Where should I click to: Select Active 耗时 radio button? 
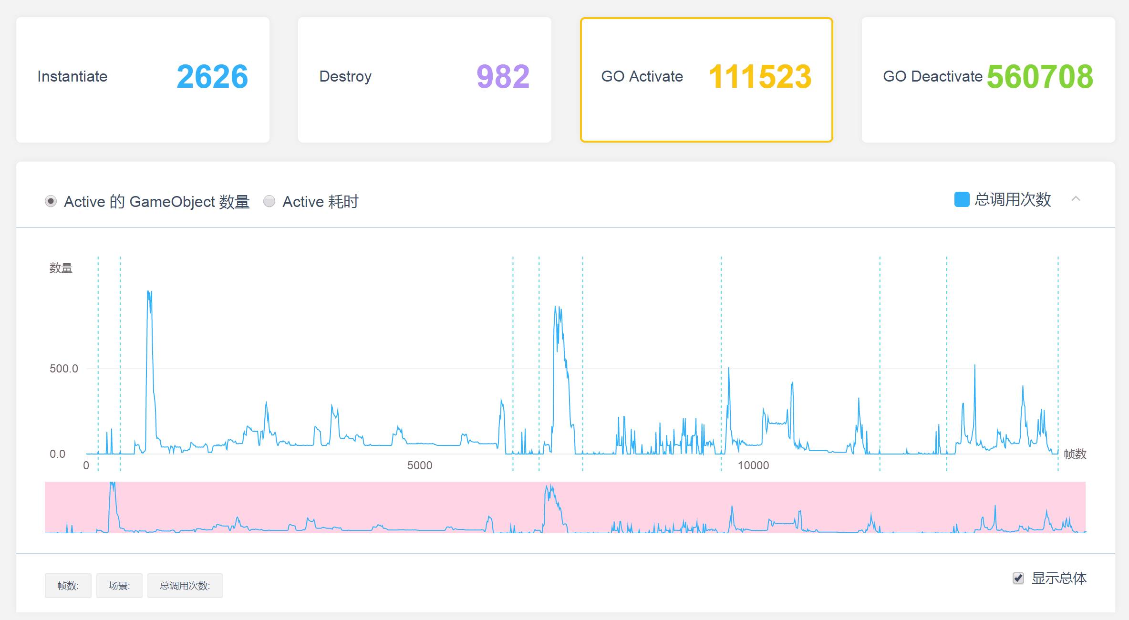pyautogui.click(x=269, y=201)
